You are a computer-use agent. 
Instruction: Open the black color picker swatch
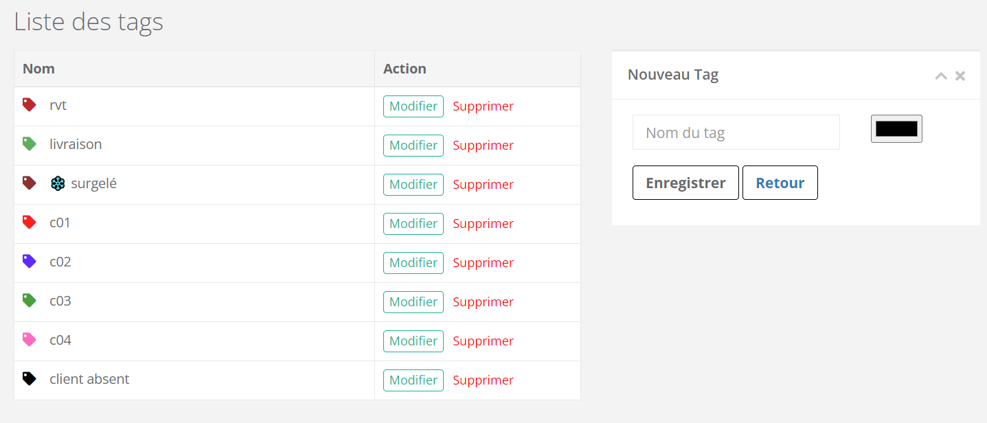click(x=896, y=129)
